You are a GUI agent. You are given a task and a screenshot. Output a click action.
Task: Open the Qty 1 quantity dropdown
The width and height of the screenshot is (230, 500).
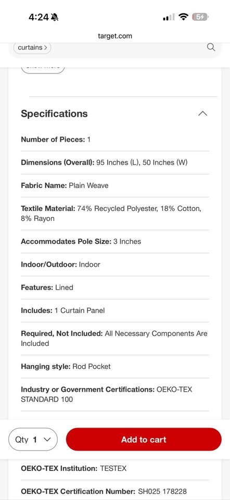33,440
